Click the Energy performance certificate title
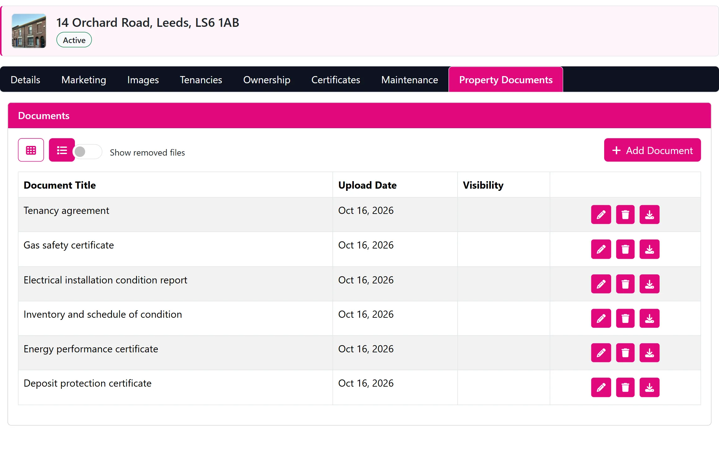This screenshot has height=449, width=719. pyautogui.click(x=91, y=349)
